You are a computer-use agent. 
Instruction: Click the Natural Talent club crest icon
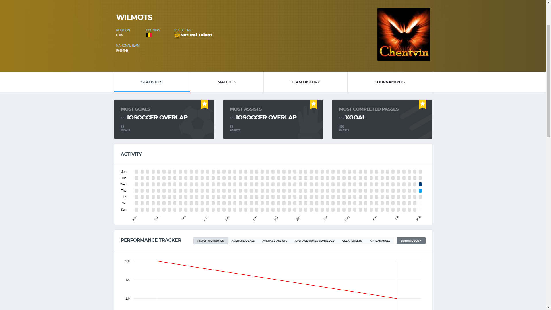(x=177, y=35)
